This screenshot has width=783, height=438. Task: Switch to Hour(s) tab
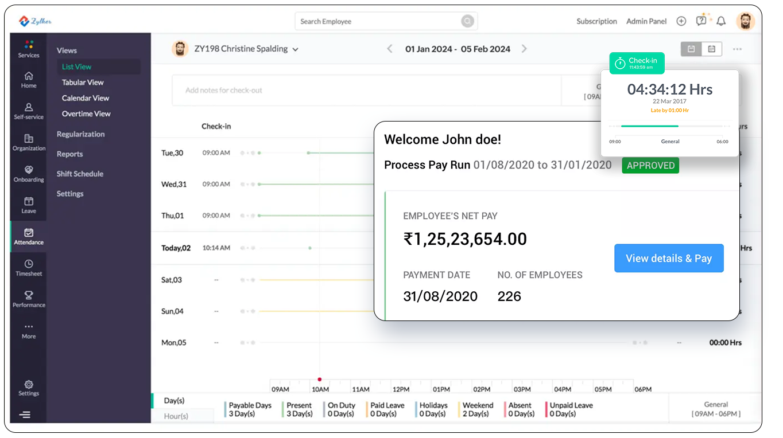176,416
